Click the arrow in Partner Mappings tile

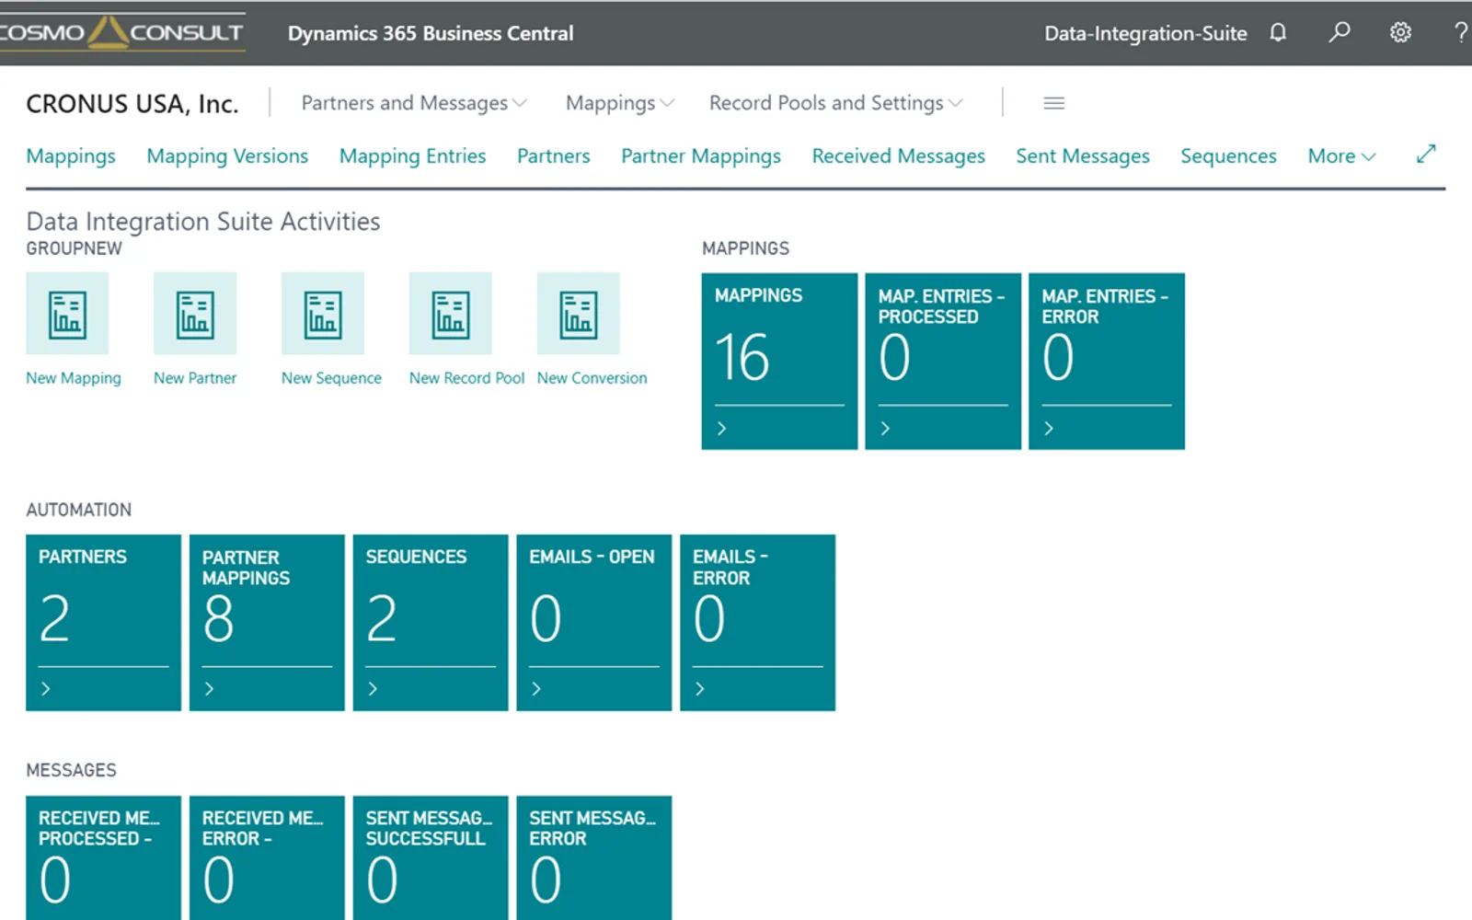pyautogui.click(x=210, y=689)
